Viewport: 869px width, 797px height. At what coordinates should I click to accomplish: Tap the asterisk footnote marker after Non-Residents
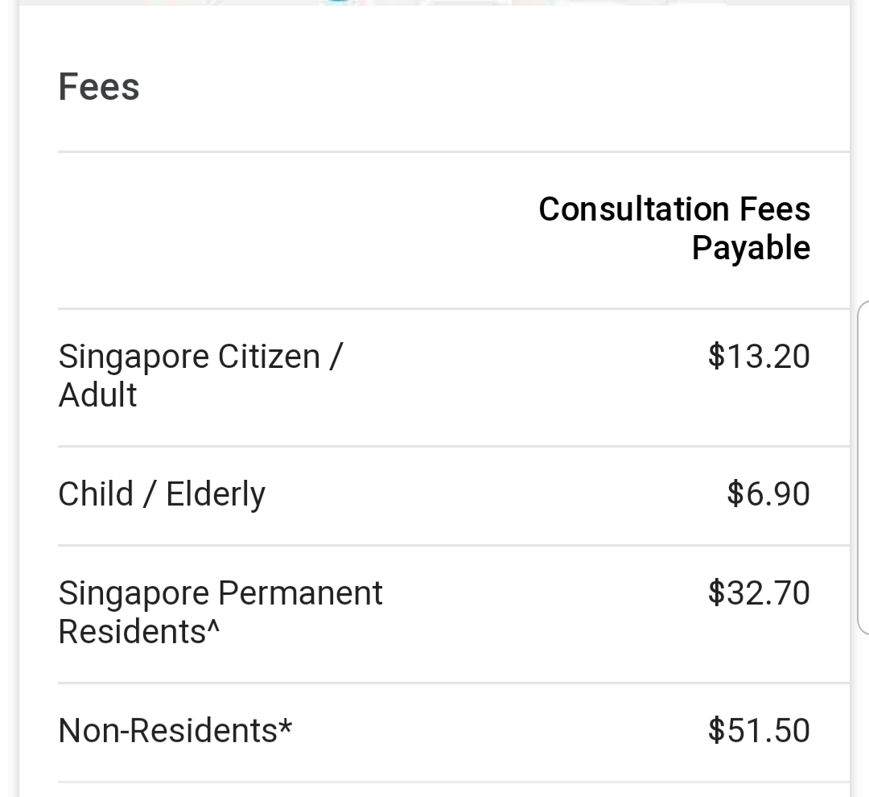coord(285,728)
